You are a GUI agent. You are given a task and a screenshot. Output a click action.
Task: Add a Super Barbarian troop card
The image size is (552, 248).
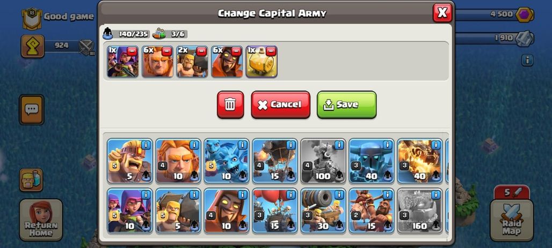click(129, 161)
